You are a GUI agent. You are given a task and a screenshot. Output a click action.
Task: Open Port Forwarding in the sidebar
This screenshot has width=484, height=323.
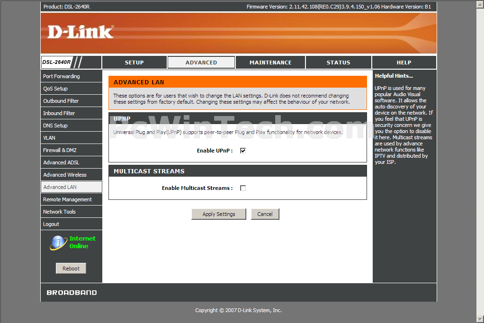[x=72, y=76]
